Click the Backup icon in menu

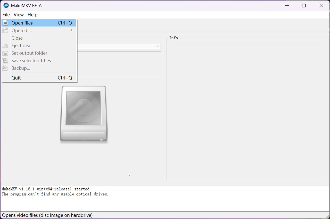(5, 68)
